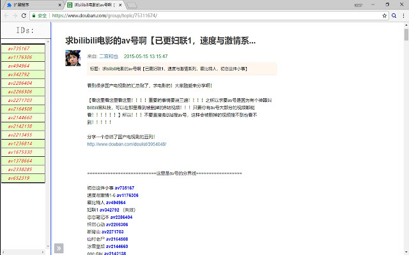Screen dimensions: 409x255
Task: Select av1176306 in the IDs sidebar list
Action: tap(23, 57)
